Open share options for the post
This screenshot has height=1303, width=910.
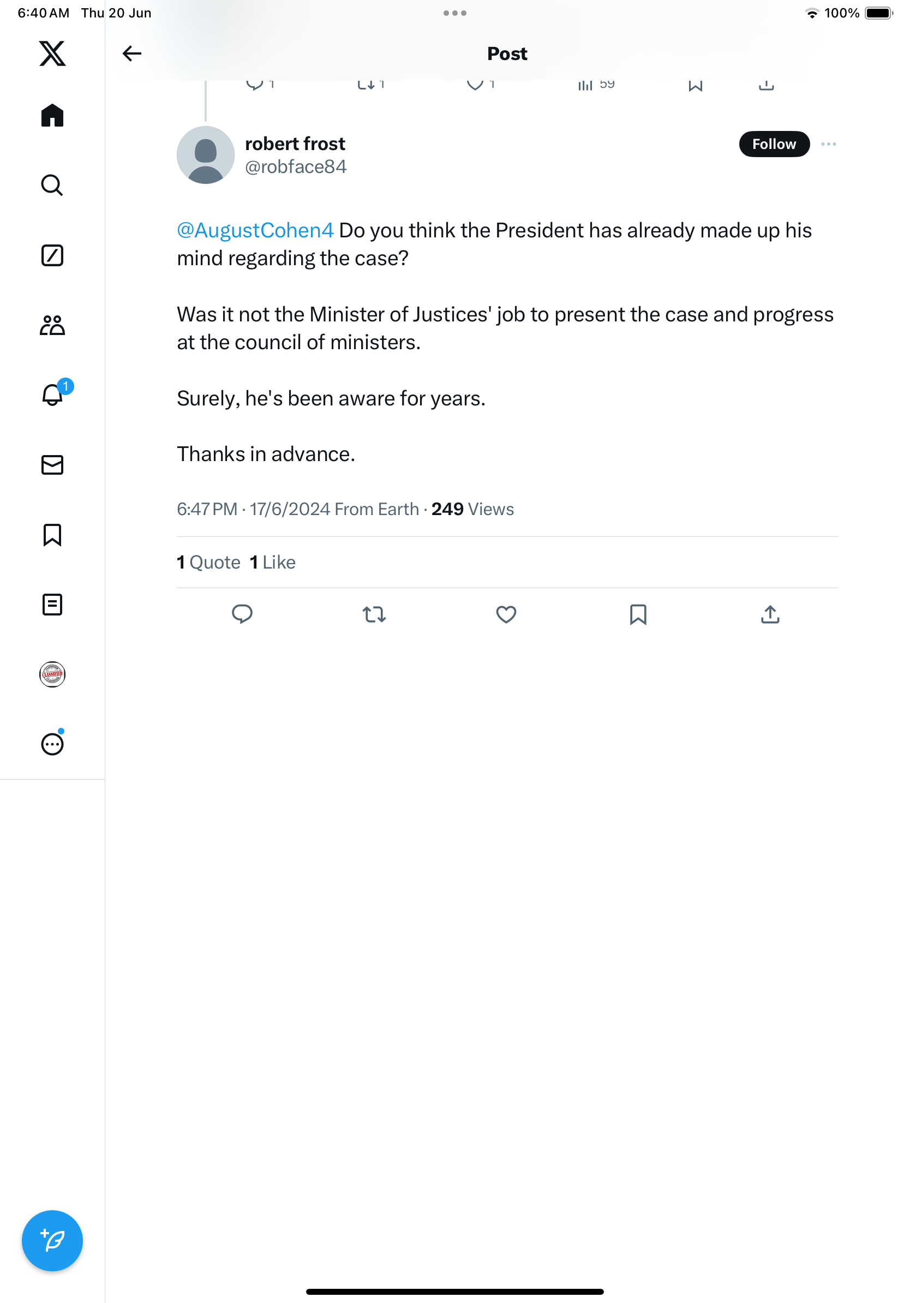coord(770,614)
